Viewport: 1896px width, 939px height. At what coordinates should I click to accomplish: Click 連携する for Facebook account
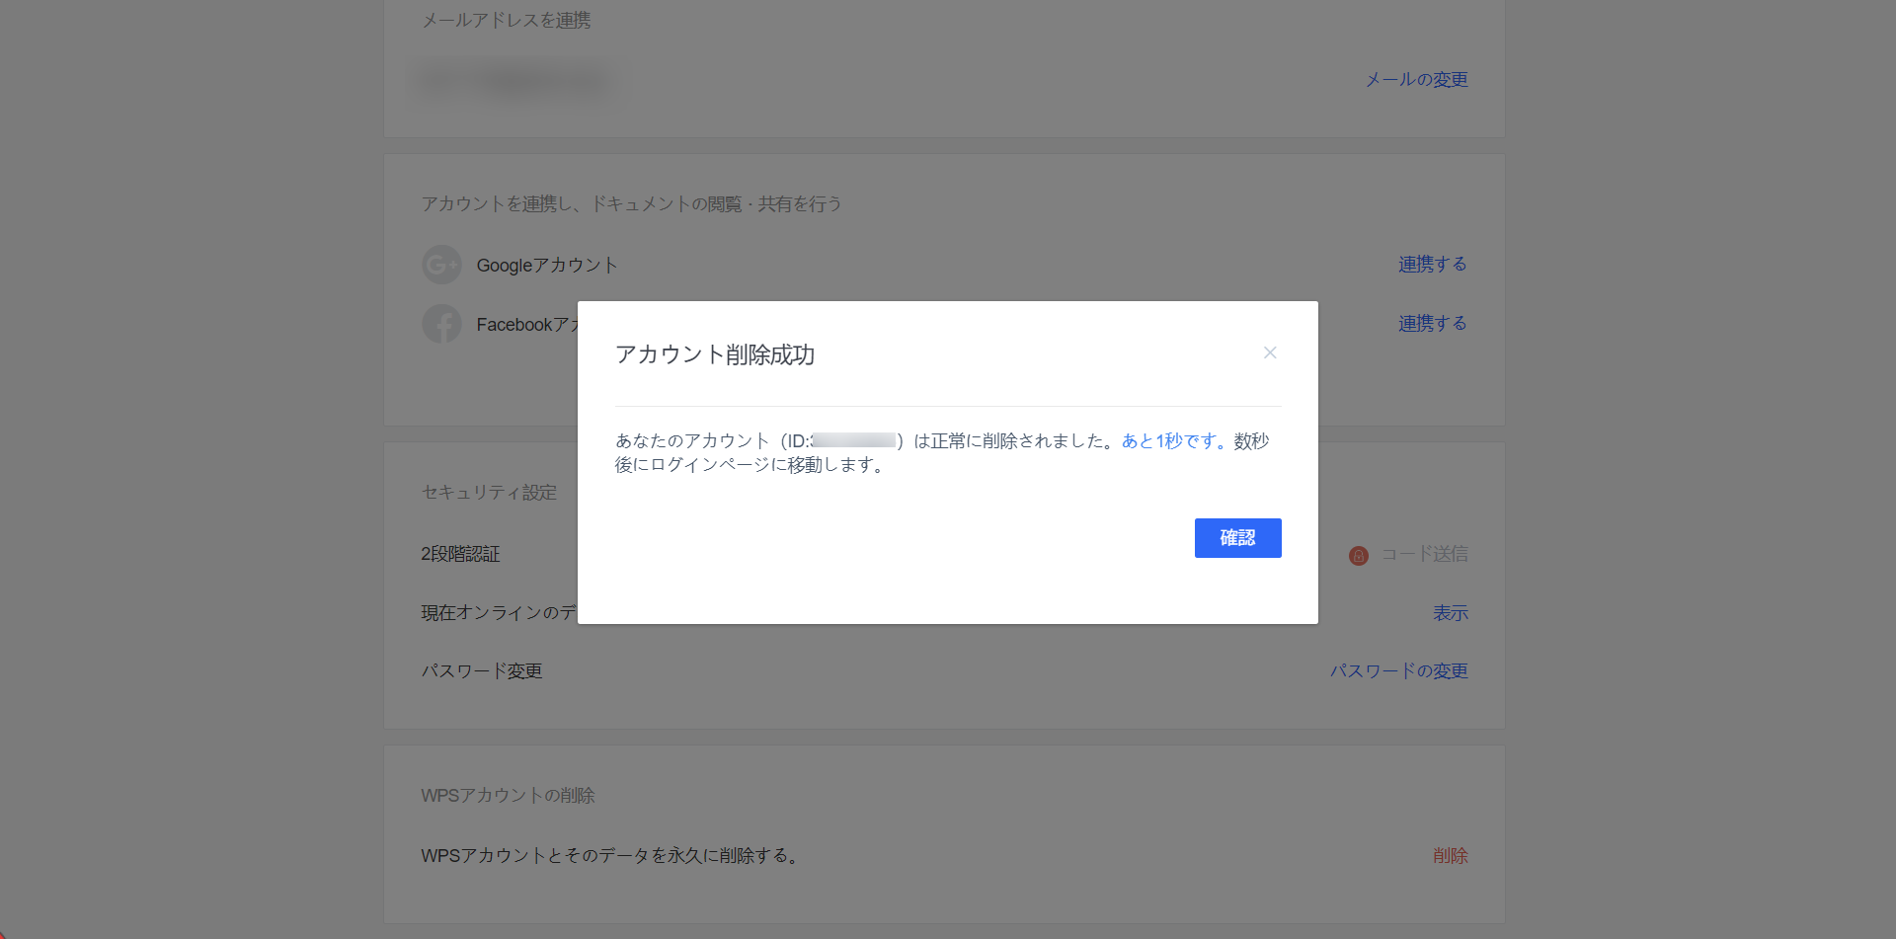click(1432, 323)
